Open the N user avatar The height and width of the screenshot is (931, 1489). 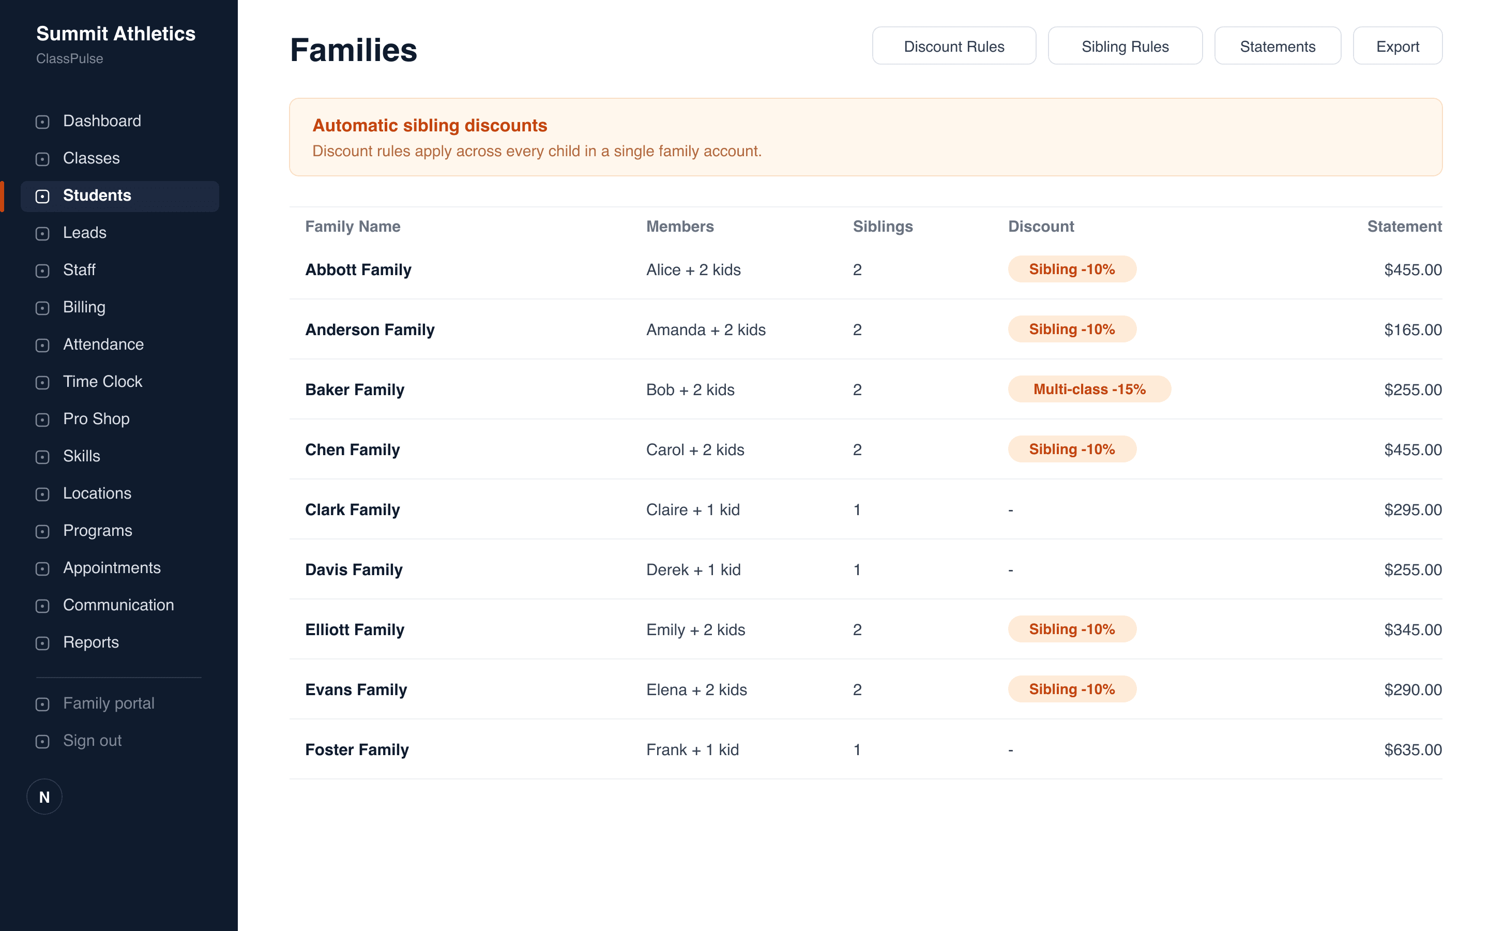tap(44, 797)
